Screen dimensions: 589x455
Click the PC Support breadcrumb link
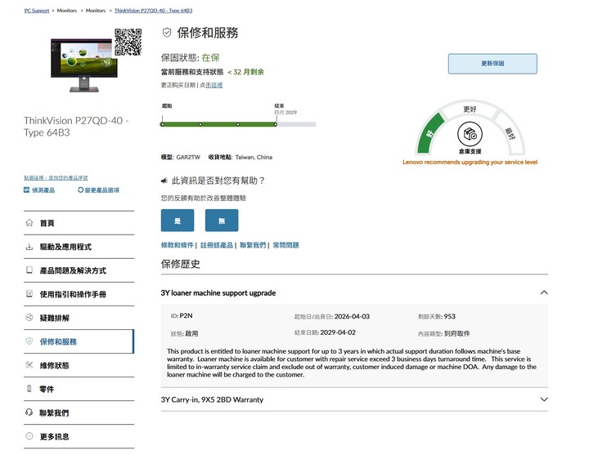tap(37, 11)
